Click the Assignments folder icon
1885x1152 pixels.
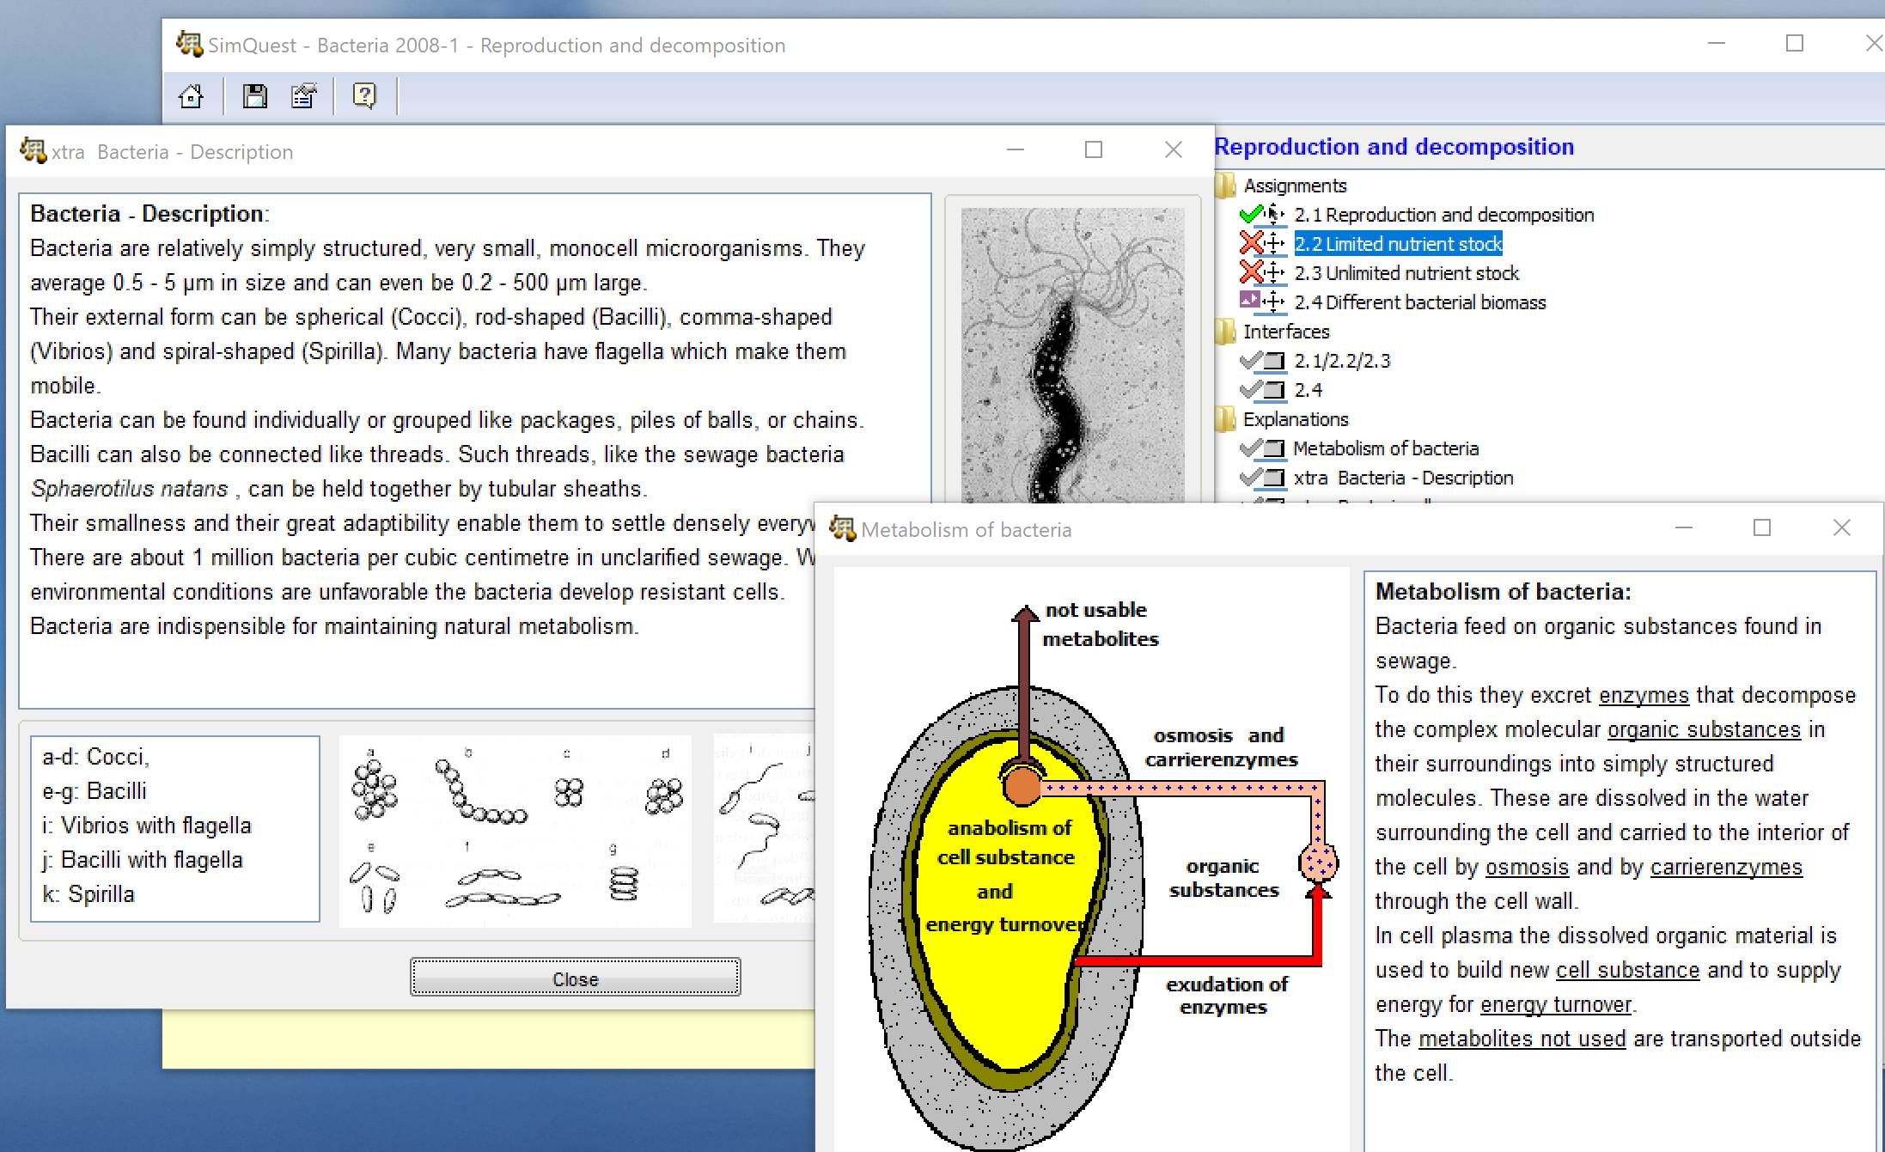[x=1226, y=186]
